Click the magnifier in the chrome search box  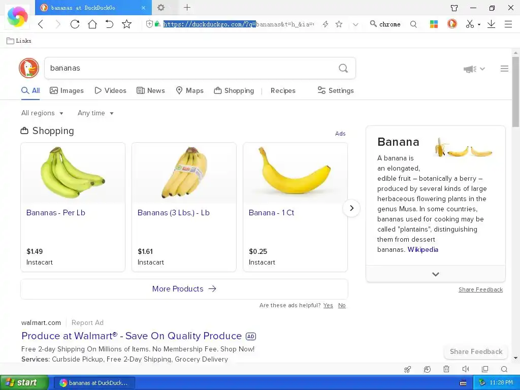pyautogui.click(x=373, y=24)
